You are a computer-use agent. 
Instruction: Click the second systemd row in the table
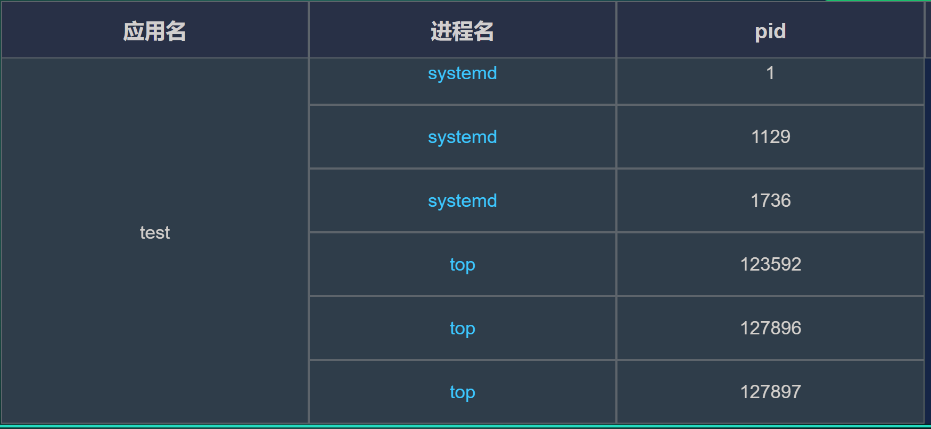[462, 137]
